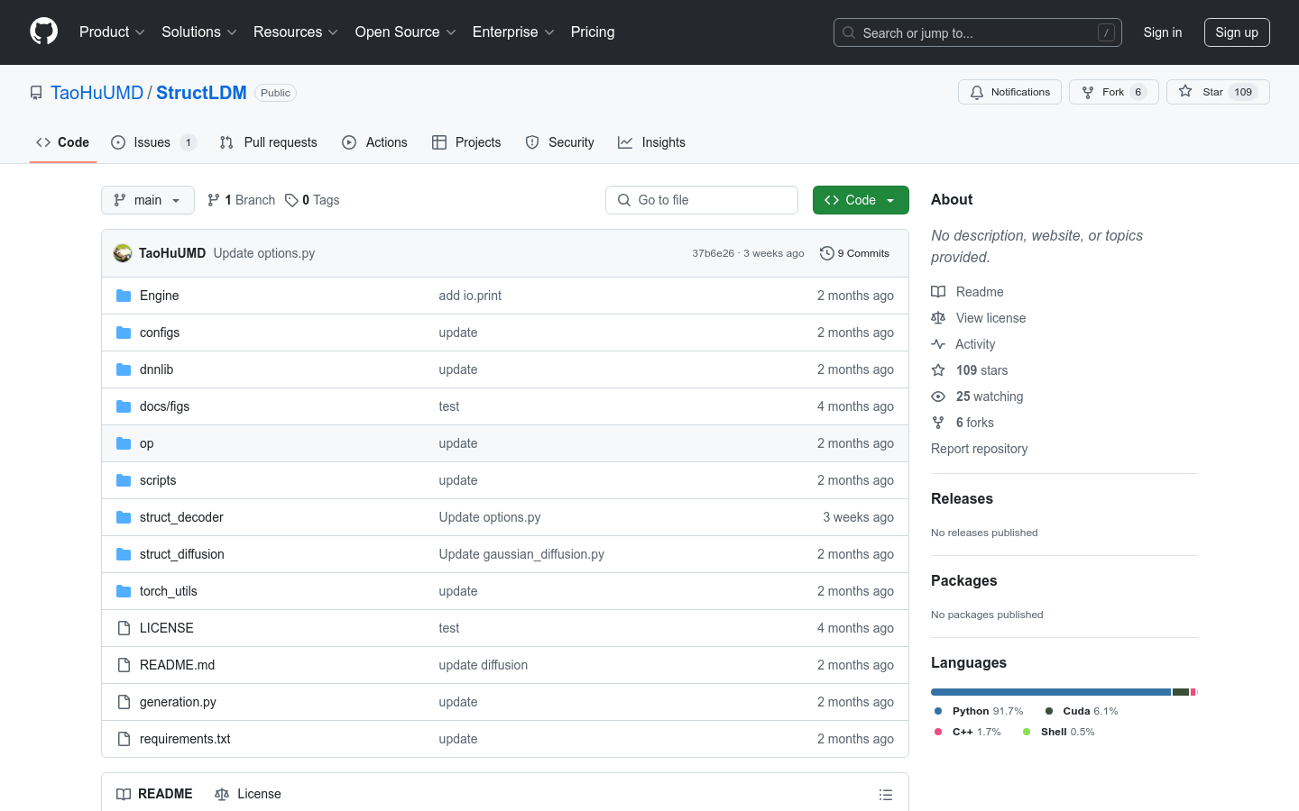Click the generation.py file icon
The image size is (1299, 811).
point(124,702)
